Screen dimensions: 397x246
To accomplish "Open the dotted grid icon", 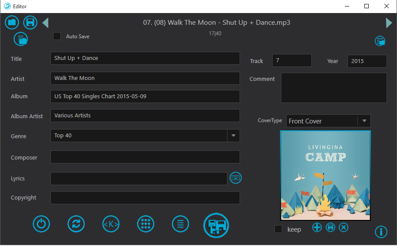I will [x=146, y=224].
